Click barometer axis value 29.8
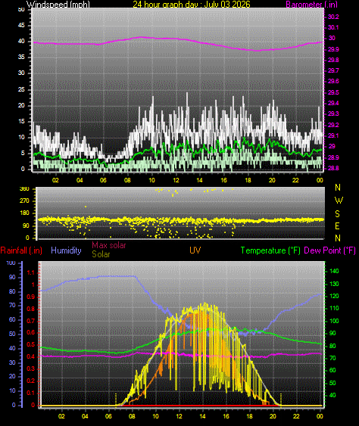359x426 pixels. tap(333, 60)
